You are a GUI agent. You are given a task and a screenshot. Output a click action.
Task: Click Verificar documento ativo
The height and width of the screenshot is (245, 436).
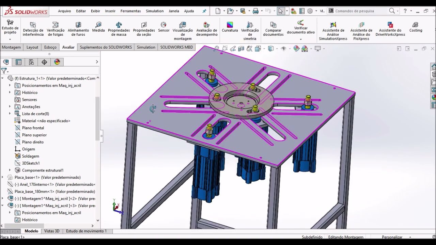pyautogui.click(x=301, y=27)
